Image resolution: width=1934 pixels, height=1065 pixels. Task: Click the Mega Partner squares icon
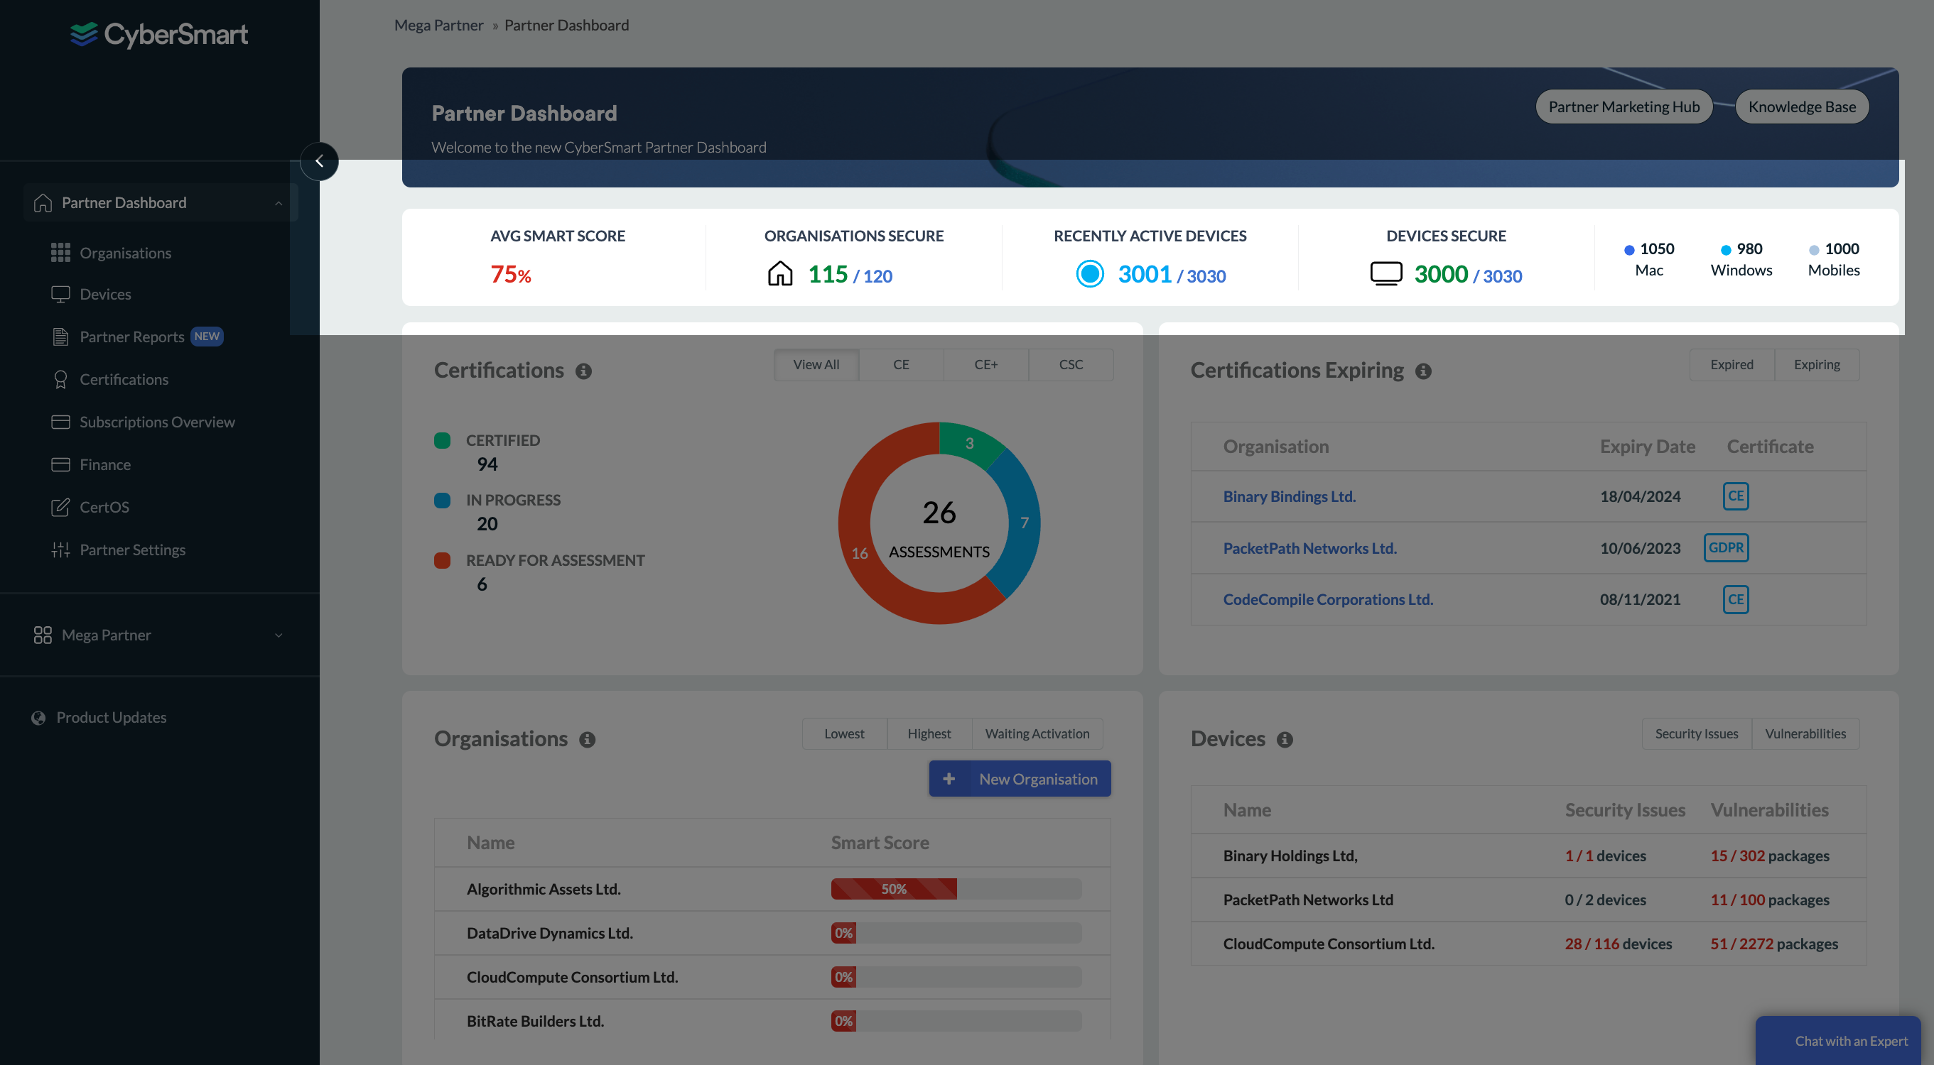(43, 635)
